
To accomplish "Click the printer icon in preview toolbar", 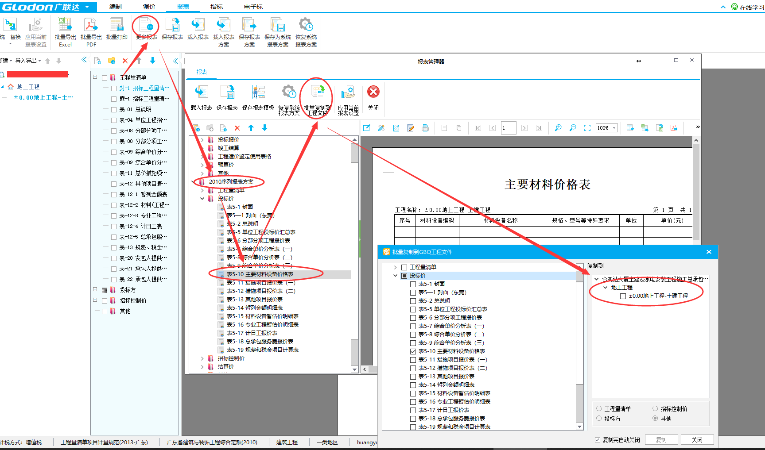I will [x=425, y=128].
